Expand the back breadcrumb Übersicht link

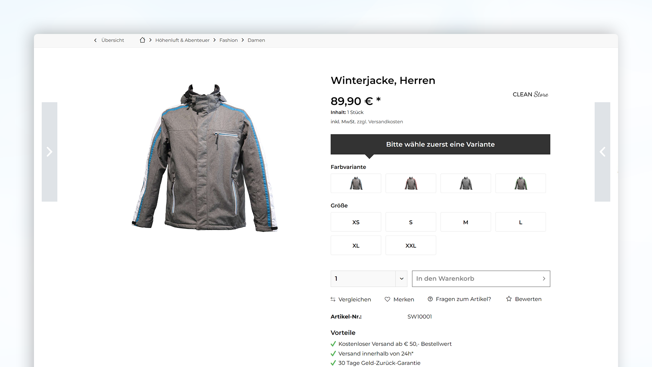pos(109,40)
